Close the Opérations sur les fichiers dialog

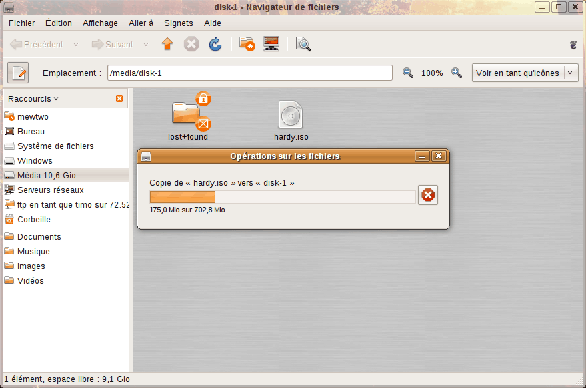439,156
